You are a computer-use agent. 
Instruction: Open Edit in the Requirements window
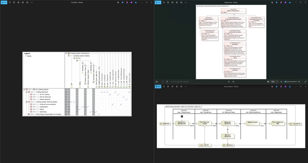[x=158, y=2]
